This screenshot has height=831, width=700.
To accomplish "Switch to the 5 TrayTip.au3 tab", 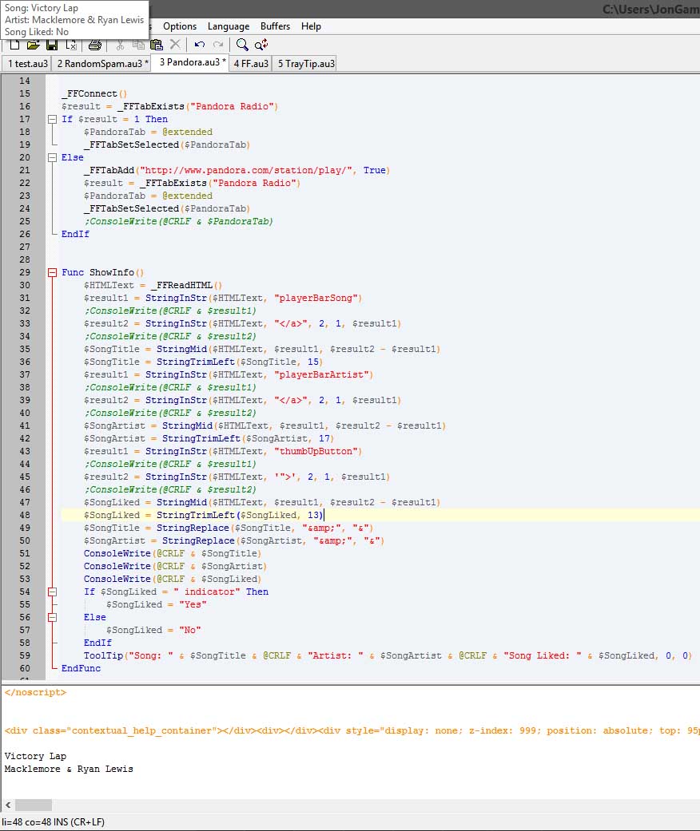I will (306, 64).
